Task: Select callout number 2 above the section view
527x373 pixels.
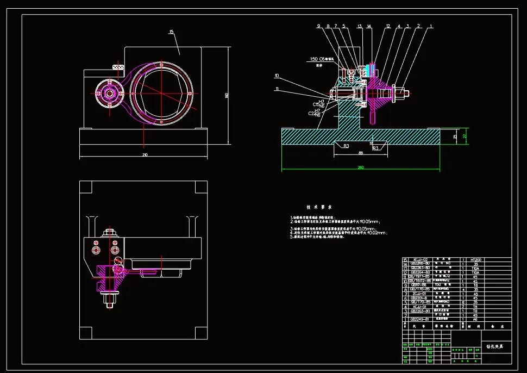Action: 418,26
